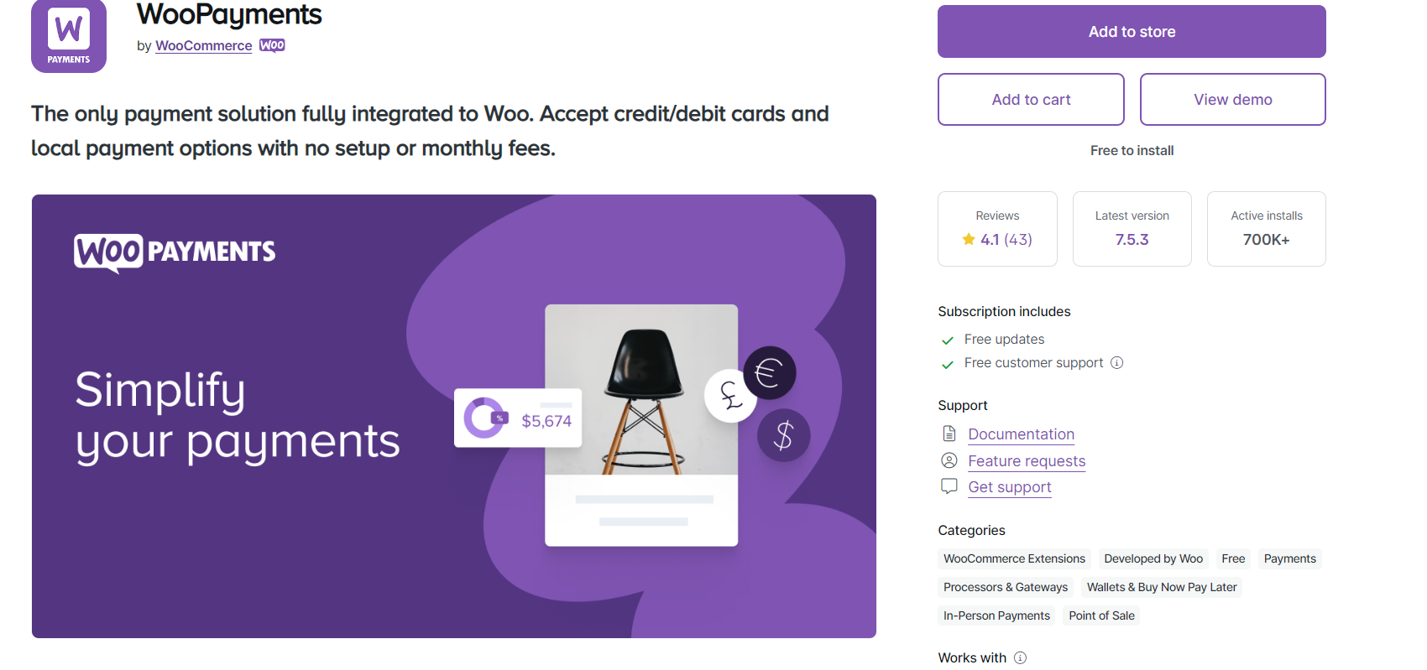
Task: Select the Payments category tag
Action: coord(1289,558)
